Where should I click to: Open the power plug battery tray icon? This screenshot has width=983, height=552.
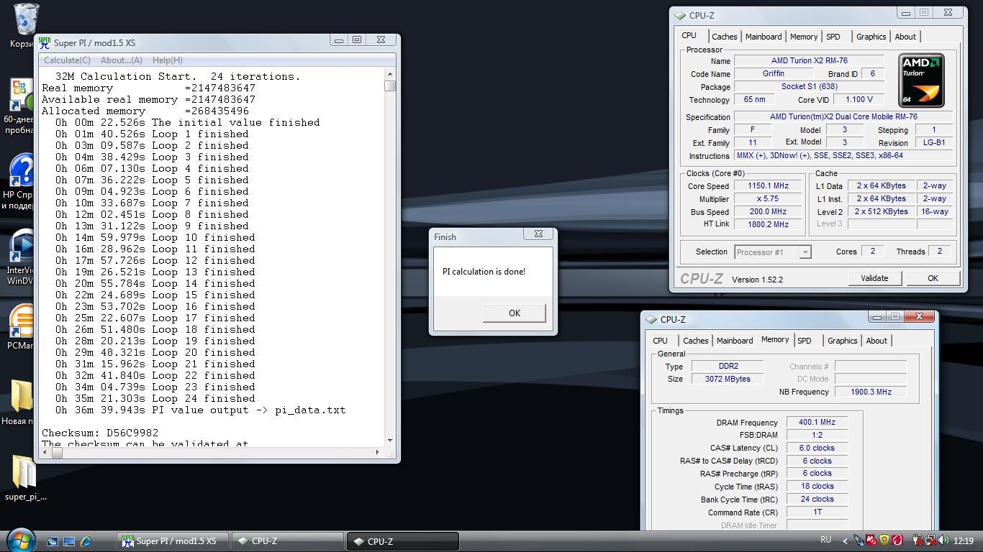coord(918,540)
